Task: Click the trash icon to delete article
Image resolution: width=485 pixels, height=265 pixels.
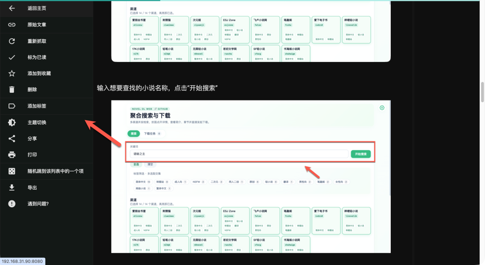Action: 12,90
